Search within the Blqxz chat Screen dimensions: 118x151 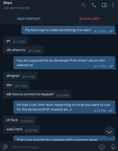84,5
